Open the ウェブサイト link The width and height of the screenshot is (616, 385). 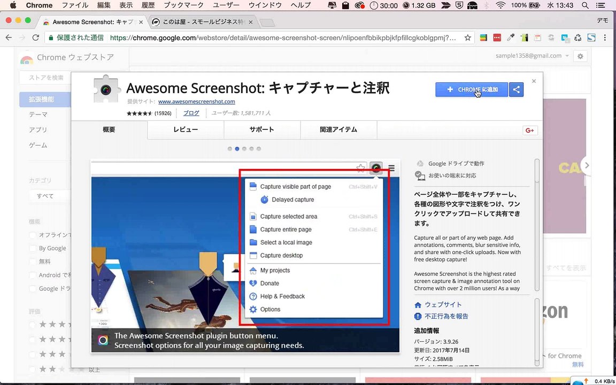coord(443,305)
